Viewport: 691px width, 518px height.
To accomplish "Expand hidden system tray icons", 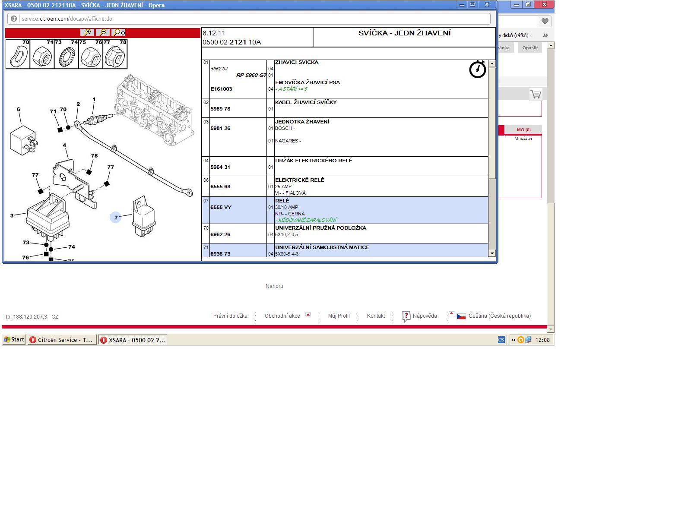I will 513,340.
